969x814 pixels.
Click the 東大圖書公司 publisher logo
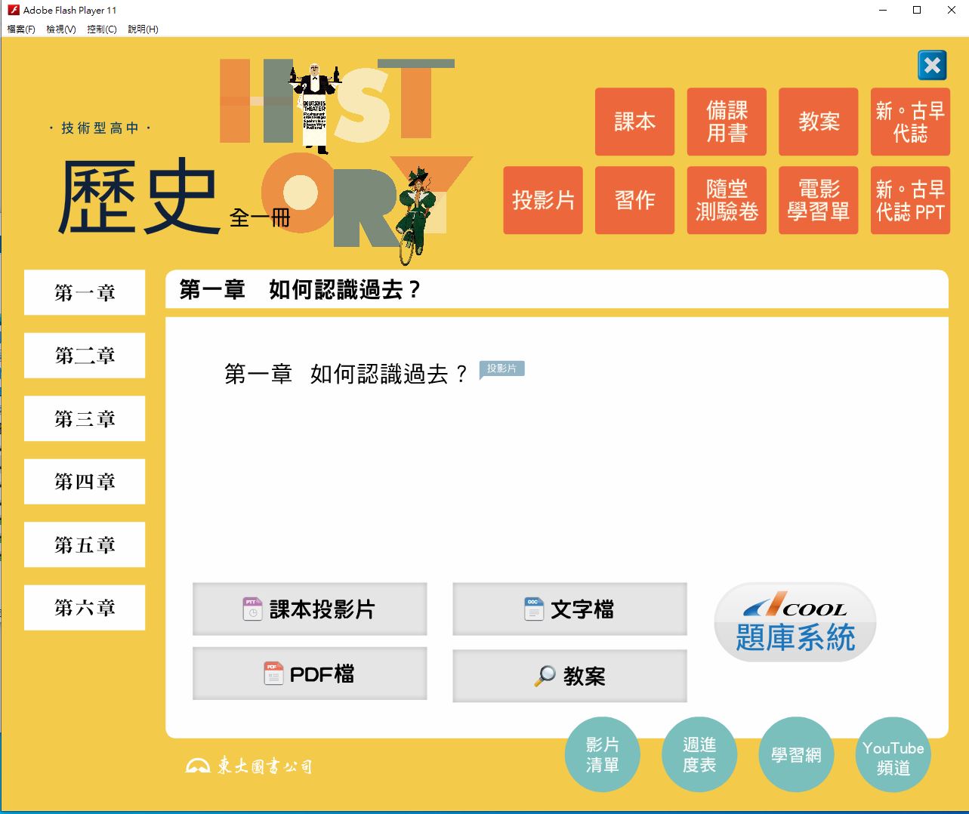249,766
